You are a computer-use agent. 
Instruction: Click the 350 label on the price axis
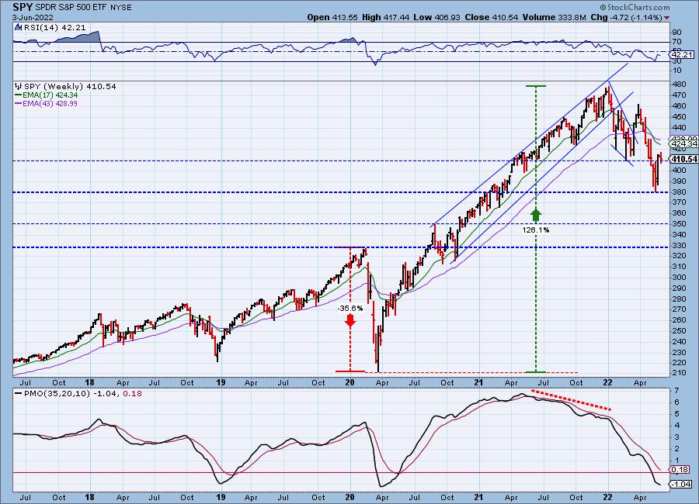pos(679,224)
